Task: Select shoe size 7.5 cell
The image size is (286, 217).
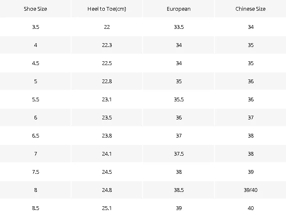Action: tap(35, 172)
